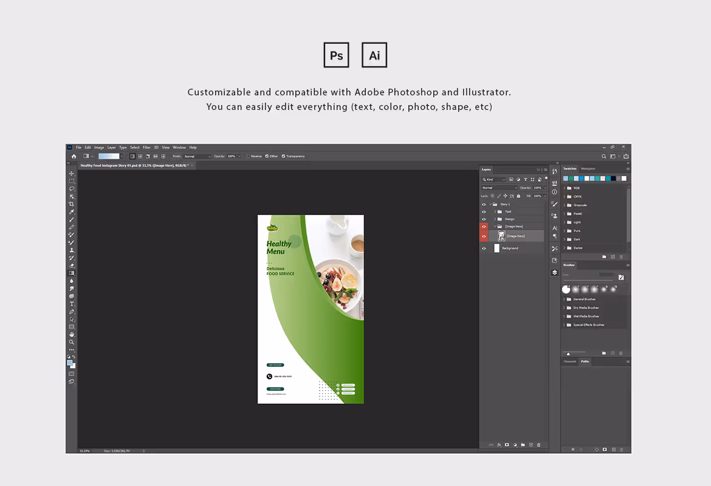The width and height of the screenshot is (711, 486).
Task: Delete layer with Layers trash icon
Action: 538,445
